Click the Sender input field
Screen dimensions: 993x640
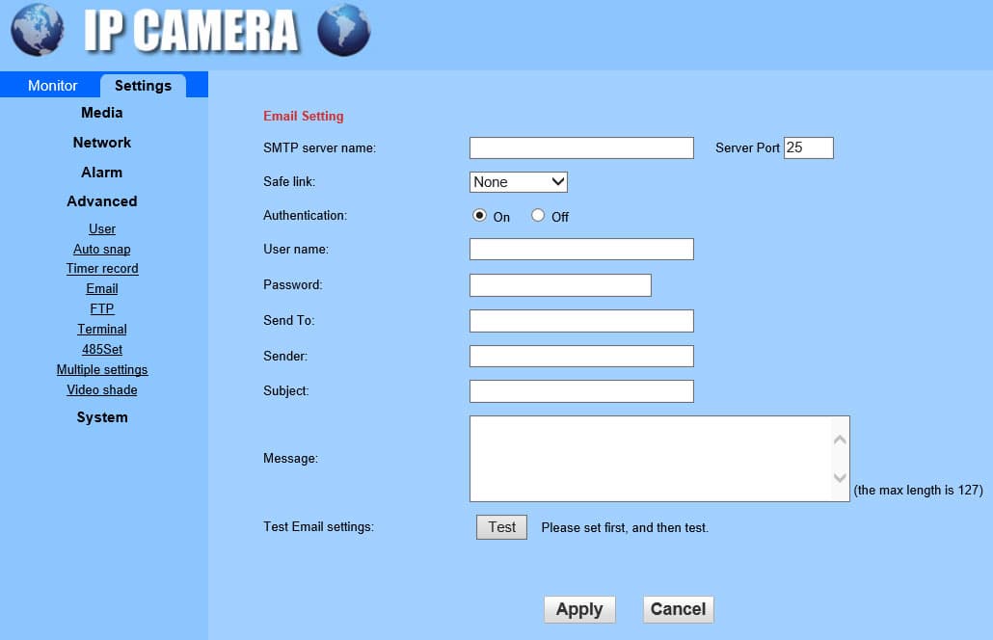click(581, 356)
